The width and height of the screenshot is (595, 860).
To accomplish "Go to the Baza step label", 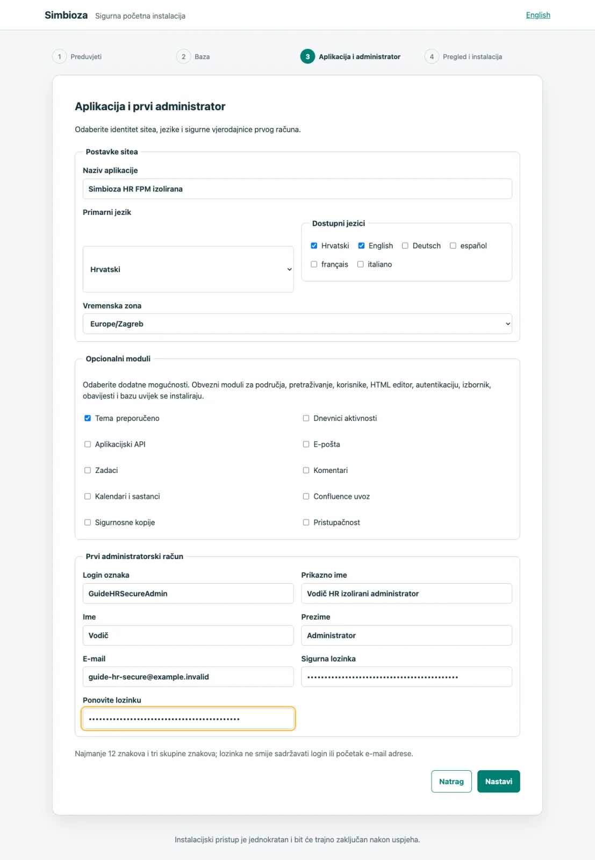I will point(202,56).
